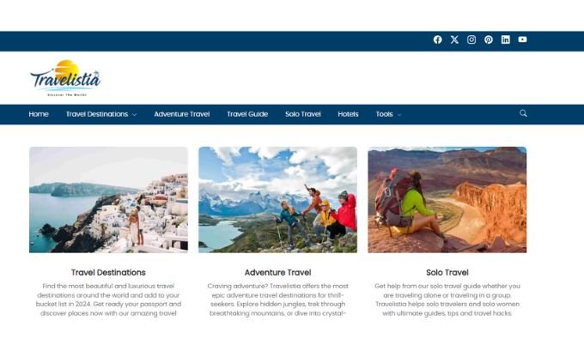Open the Facebook social icon

(x=438, y=39)
